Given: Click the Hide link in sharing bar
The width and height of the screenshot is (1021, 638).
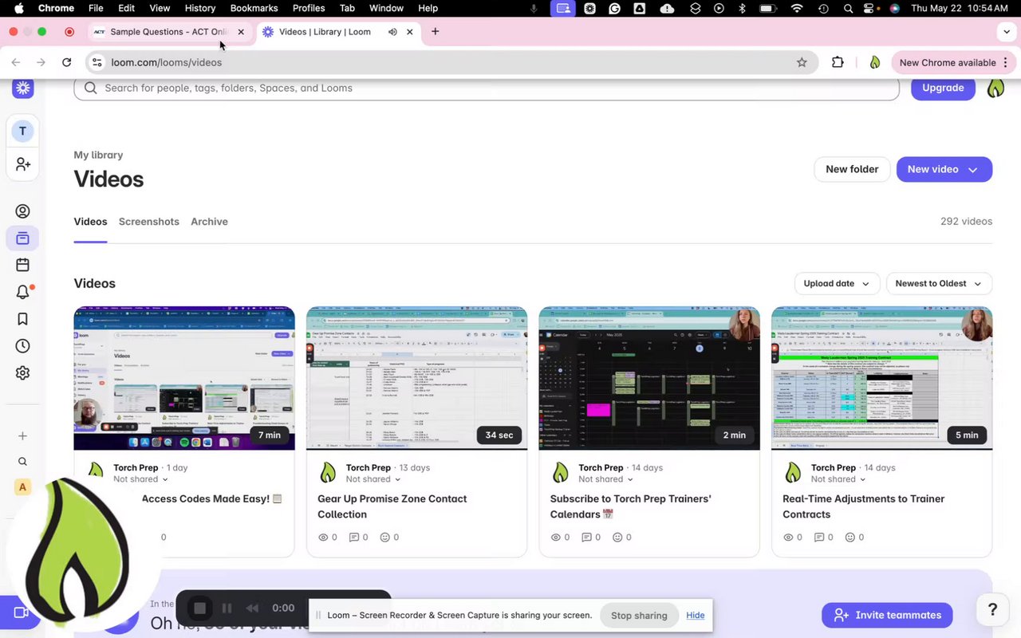Looking at the screenshot, I should pos(696,616).
